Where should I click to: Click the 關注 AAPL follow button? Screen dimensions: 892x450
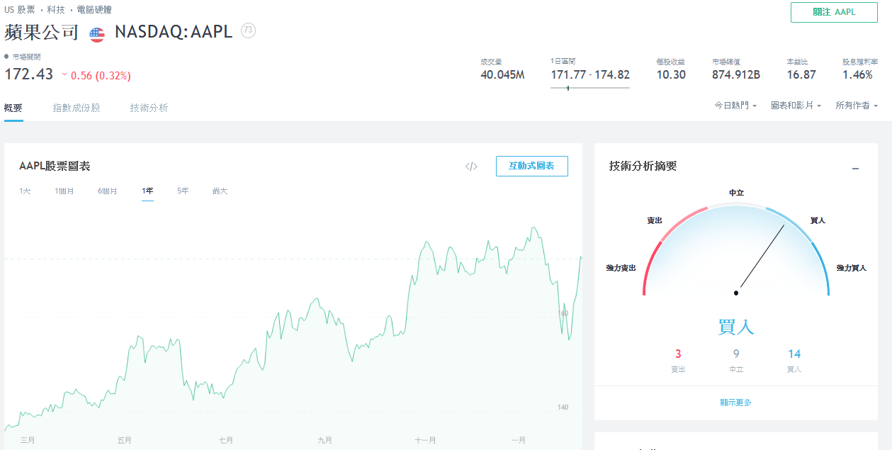pyautogui.click(x=834, y=12)
